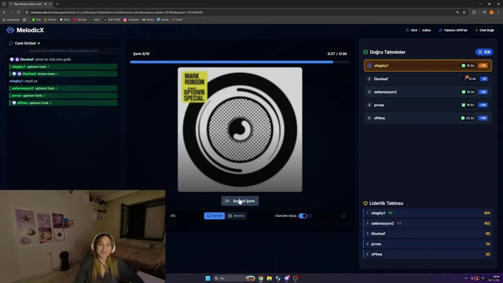Click the 5/6 players count badge
This screenshot has height=283, width=503.
click(x=484, y=52)
